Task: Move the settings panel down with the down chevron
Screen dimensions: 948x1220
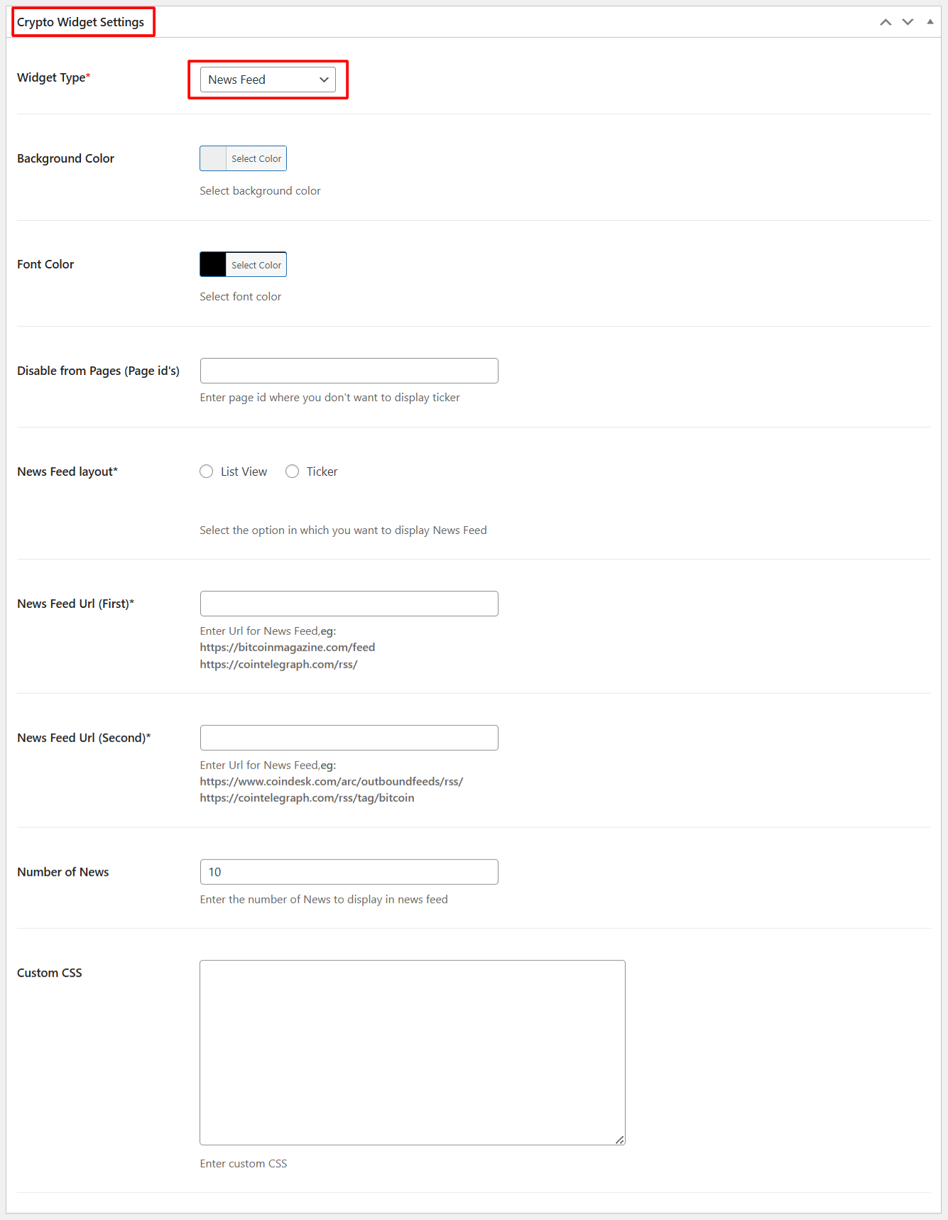Action: tap(908, 22)
